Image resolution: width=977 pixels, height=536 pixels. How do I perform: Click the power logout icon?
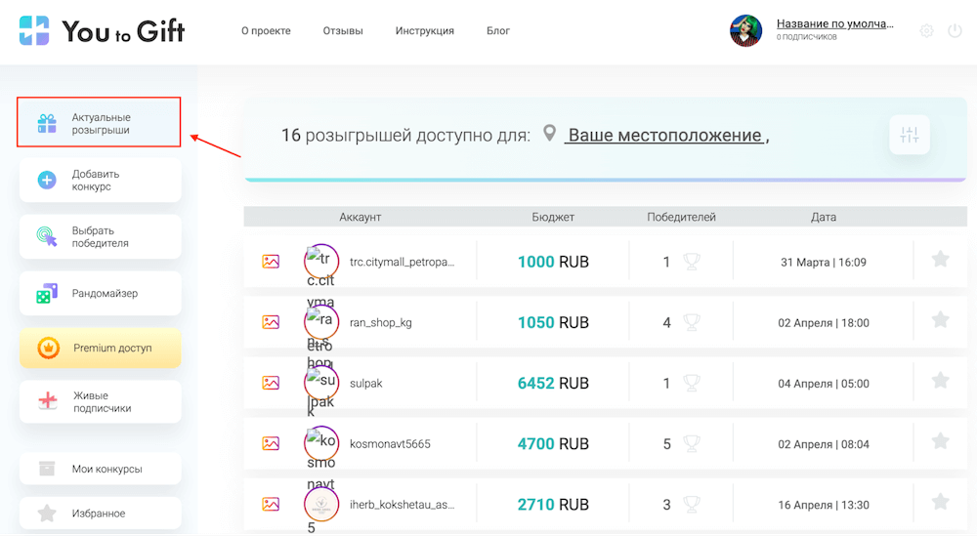click(x=956, y=31)
